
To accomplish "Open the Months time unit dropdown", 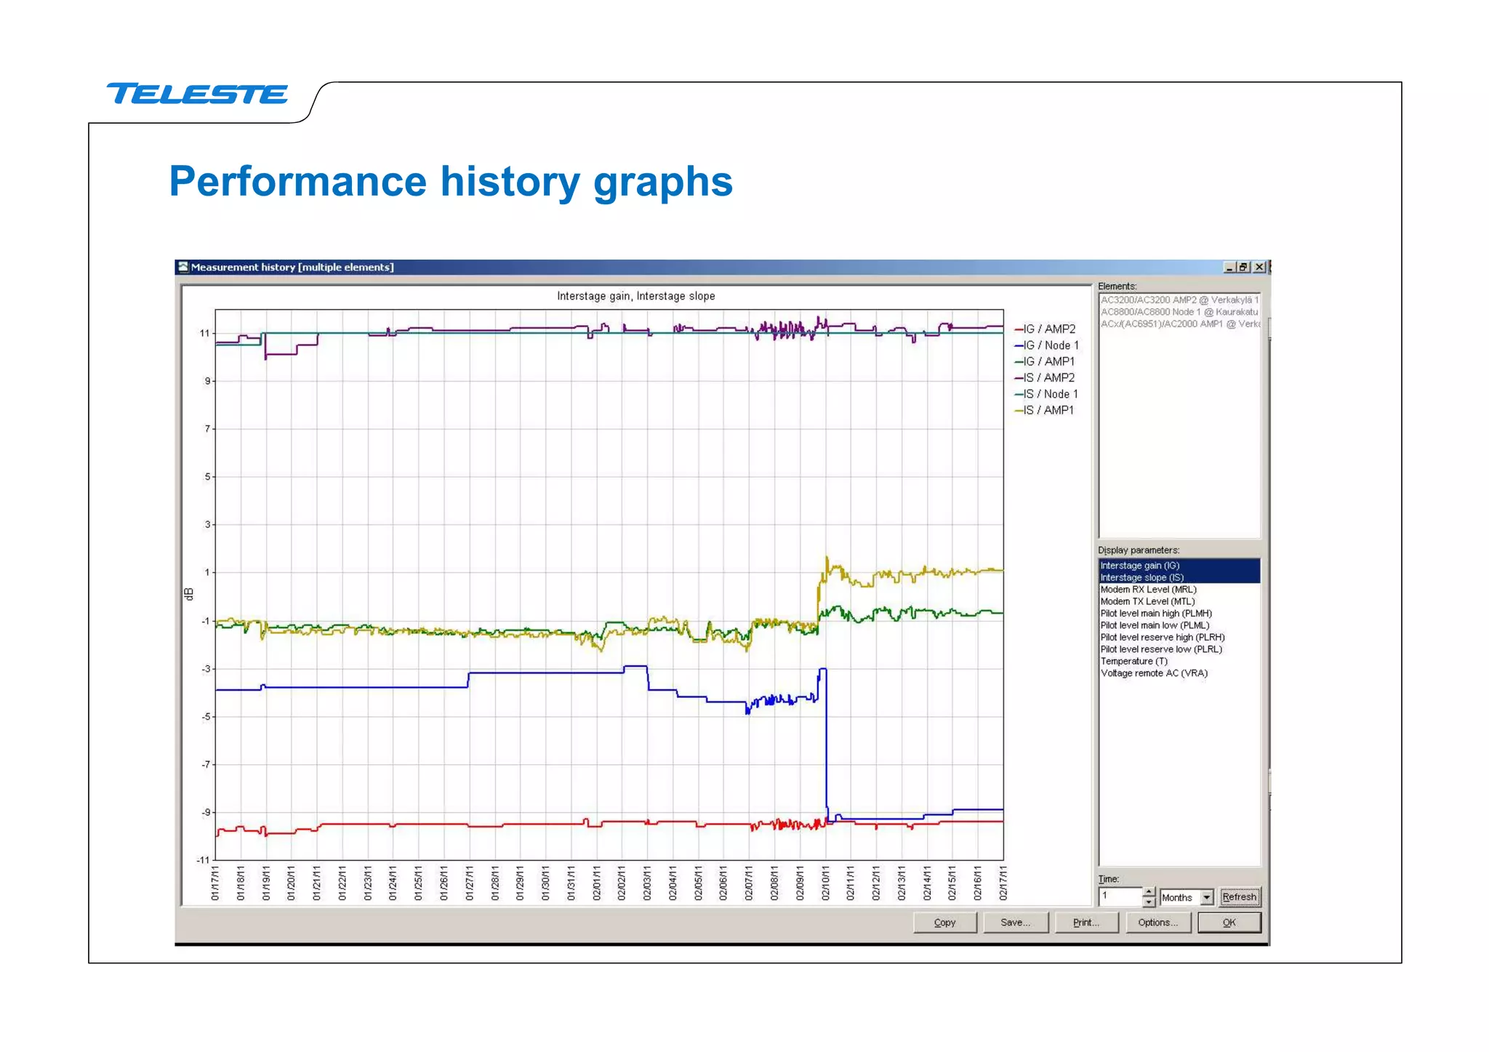I will pos(1207,897).
